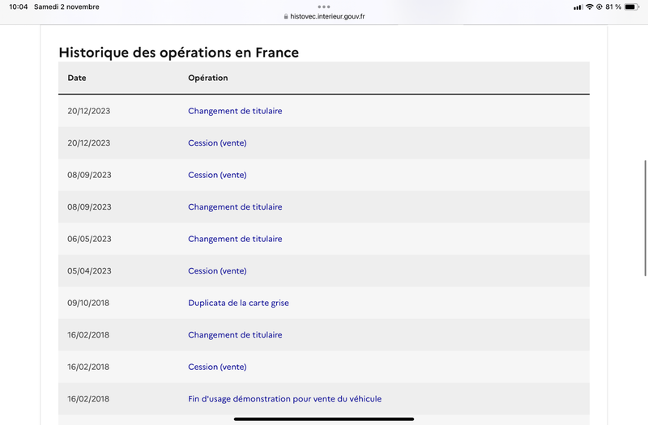This screenshot has height=425, width=648.
Task: Open the three-dot multitasking menu
Action: coord(324,6)
